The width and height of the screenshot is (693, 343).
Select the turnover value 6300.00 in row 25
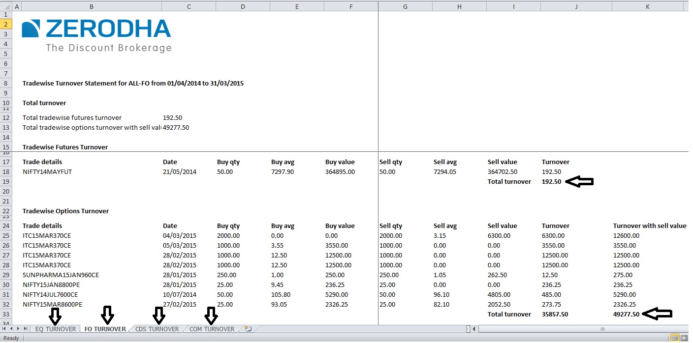tap(553, 235)
